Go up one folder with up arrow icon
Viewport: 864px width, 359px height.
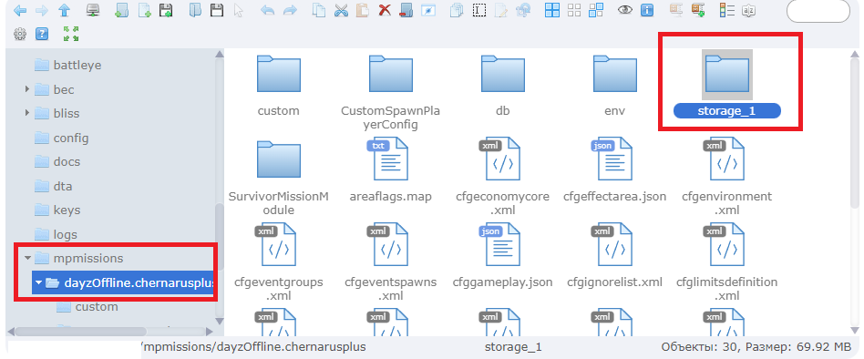pyautogui.click(x=65, y=10)
